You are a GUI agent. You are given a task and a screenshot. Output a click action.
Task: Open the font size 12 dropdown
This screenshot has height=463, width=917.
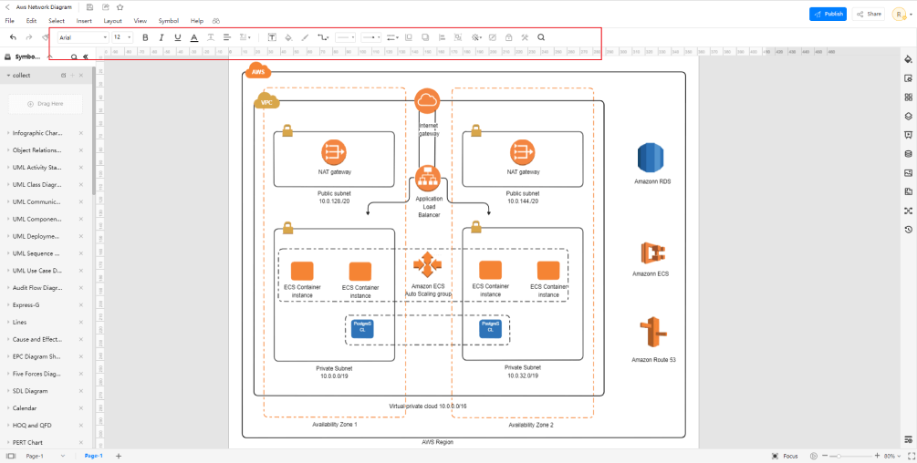pyautogui.click(x=122, y=37)
